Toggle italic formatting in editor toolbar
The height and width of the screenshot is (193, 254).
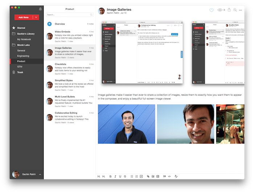pos(115,176)
